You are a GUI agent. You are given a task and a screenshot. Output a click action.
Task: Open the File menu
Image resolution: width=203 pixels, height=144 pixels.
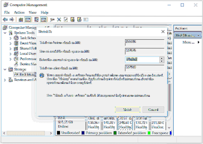(6, 12)
